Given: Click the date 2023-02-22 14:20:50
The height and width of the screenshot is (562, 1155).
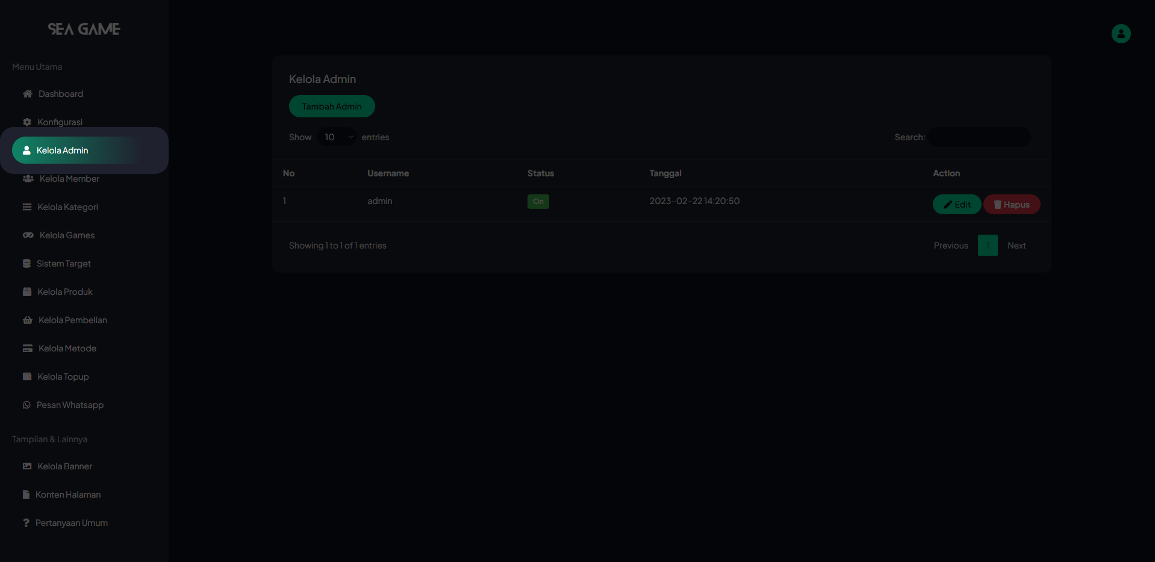Looking at the screenshot, I should pos(694,201).
